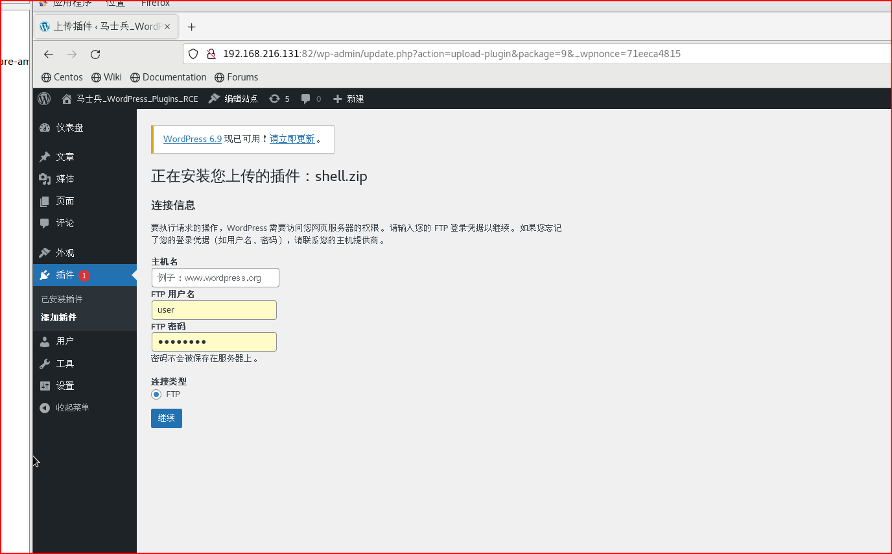Open a new tab with plus icon
The height and width of the screenshot is (554, 892).
point(191,27)
